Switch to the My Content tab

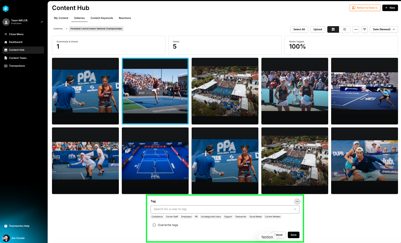pos(61,18)
